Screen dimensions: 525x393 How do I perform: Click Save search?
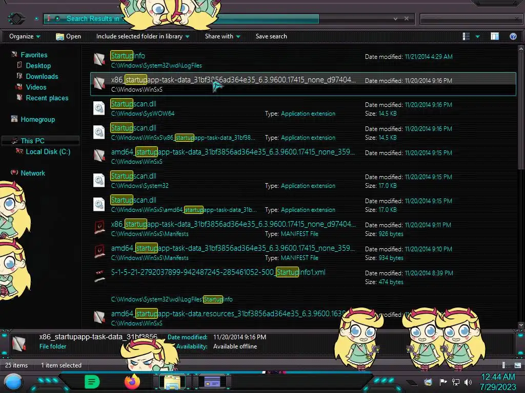tap(271, 36)
